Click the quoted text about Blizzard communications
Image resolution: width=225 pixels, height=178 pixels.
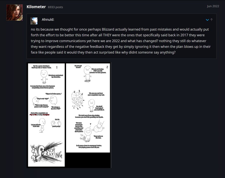(x=121, y=41)
